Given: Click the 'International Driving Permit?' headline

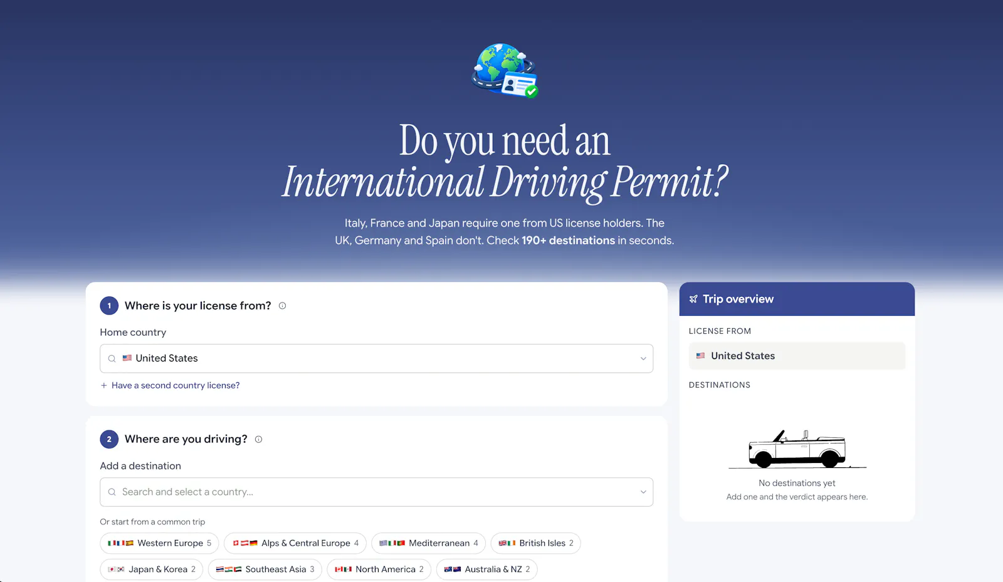Looking at the screenshot, I should (x=505, y=182).
